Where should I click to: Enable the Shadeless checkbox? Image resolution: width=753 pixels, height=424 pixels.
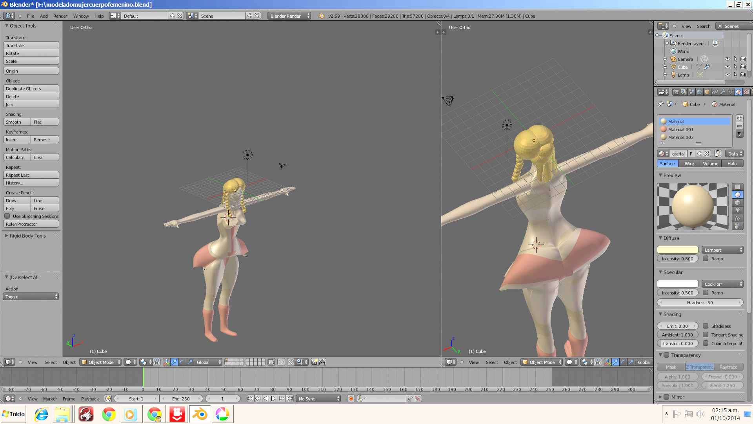coord(706,326)
